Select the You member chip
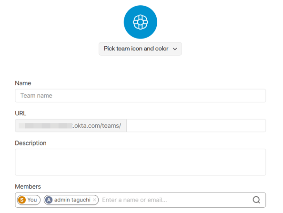 tap(29, 200)
